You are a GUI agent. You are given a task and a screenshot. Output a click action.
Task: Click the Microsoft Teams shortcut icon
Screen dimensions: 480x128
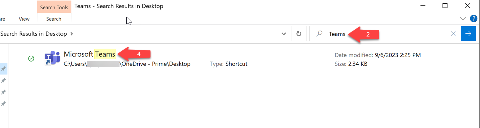52,58
